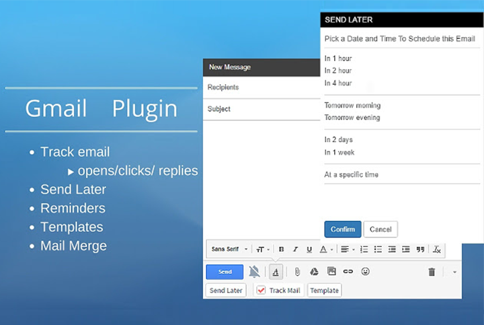The image size is (484, 325).
Task: Toggle bold formatting
Action: [281, 250]
